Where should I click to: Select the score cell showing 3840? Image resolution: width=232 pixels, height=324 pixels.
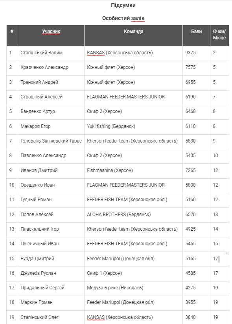tap(196, 317)
